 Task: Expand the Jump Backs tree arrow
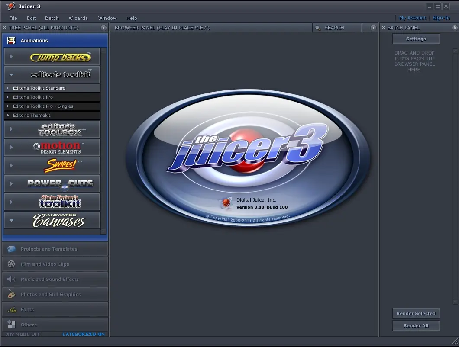click(11, 57)
